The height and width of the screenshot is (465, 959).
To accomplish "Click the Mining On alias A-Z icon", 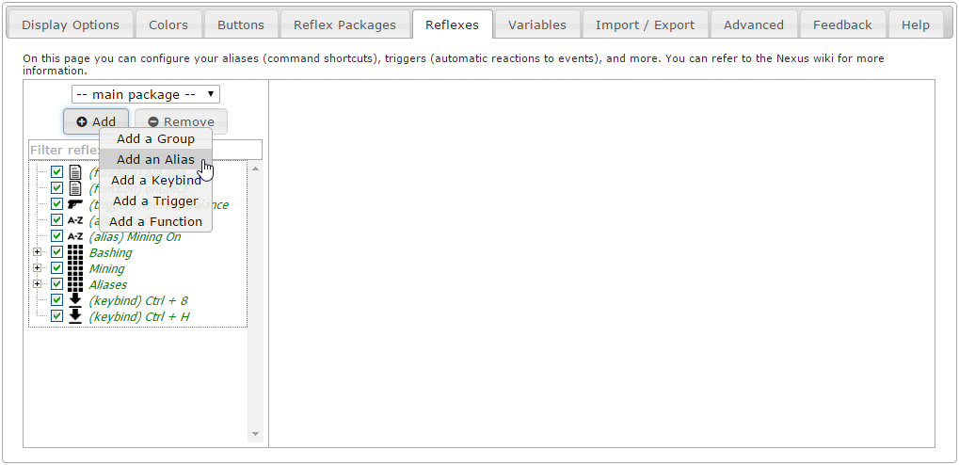I will pyautogui.click(x=75, y=236).
